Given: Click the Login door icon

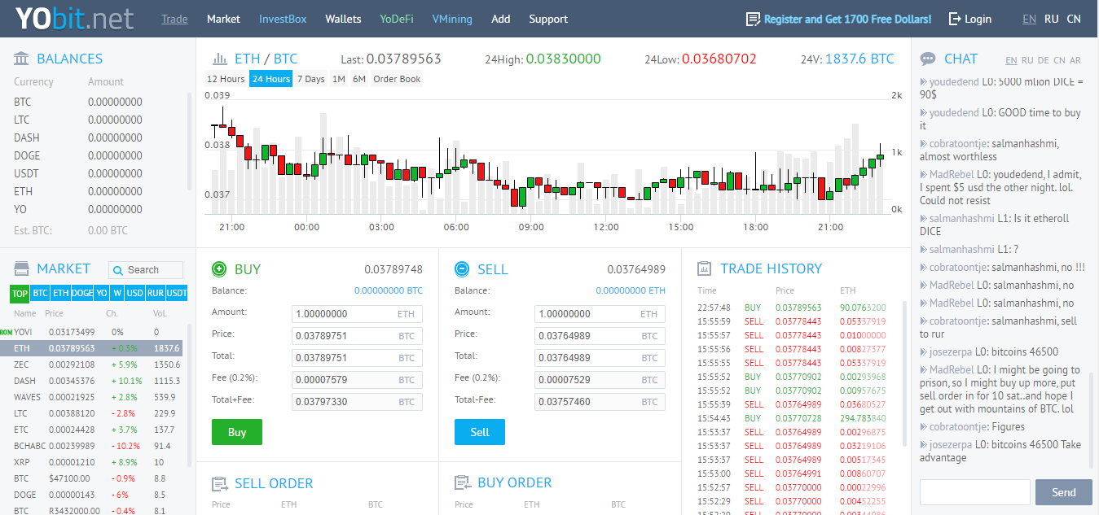Looking at the screenshot, I should pos(955,19).
